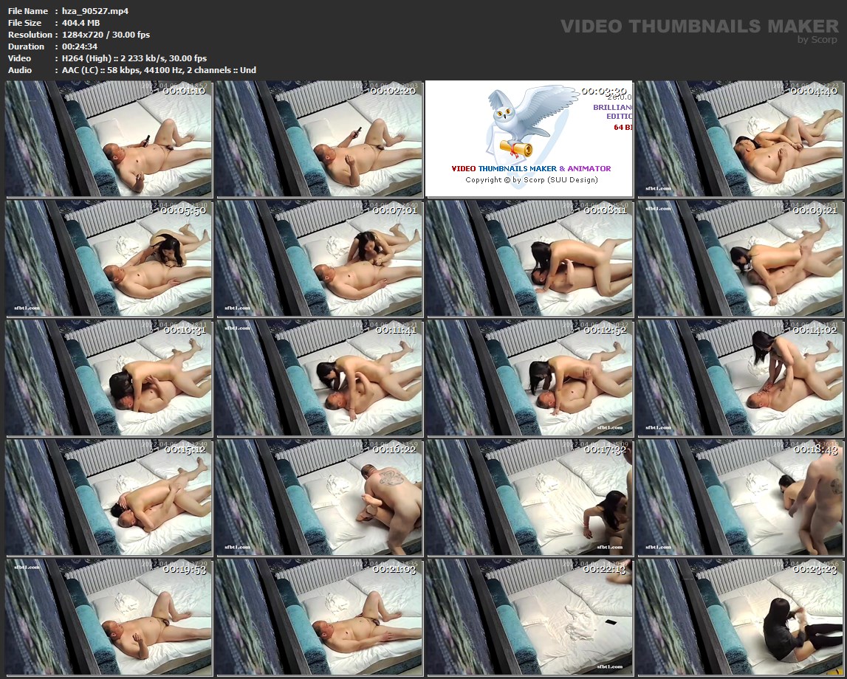Click the 'Copyright by Scorp (SUU Design)' text
The height and width of the screenshot is (679, 847).
(531, 180)
